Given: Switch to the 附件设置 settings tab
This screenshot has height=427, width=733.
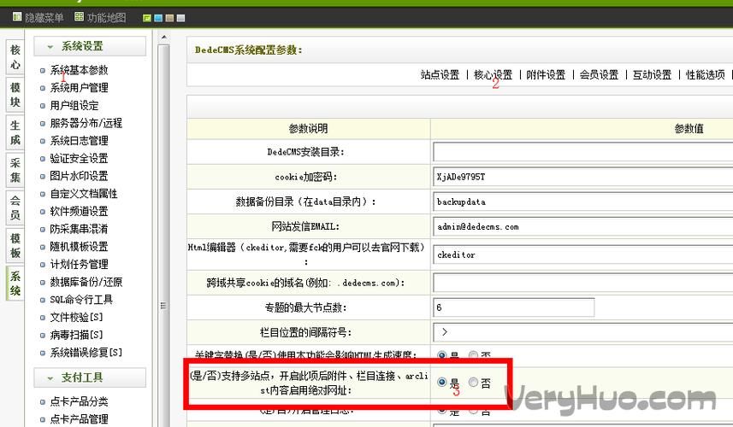Looking at the screenshot, I should pyautogui.click(x=546, y=74).
